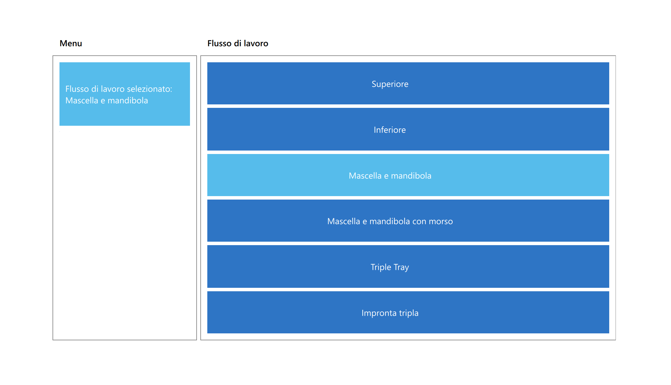Select the Inferiore workflow
Screen dimensions: 671x385
[x=408, y=129]
